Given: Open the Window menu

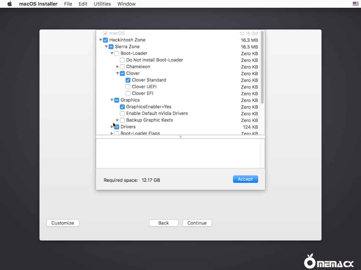Looking at the screenshot, I should 126,4.
